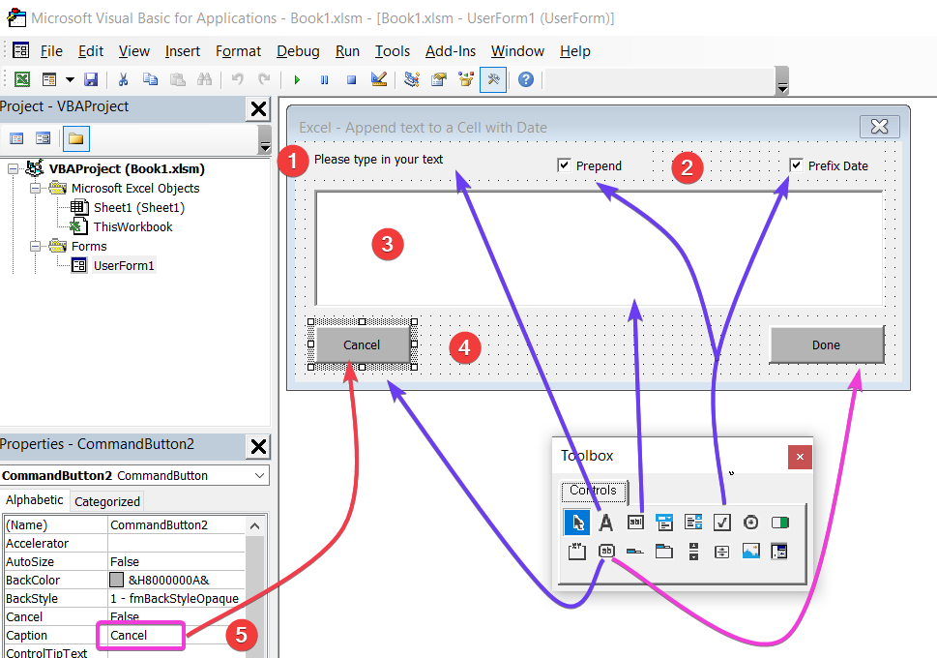Select the ComboBox control in Toolbox

(664, 523)
